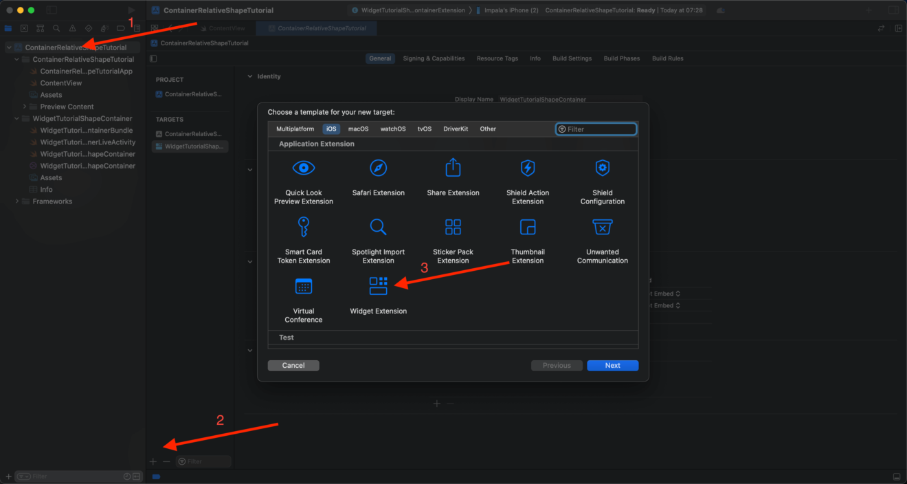Select the Sticker Pack Extension template
The height and width of the screenshot is (484, 907).
[453, 228]
